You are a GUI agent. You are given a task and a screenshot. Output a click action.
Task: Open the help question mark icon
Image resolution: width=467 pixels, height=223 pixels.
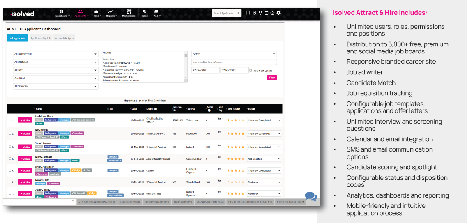click(272, 13)
